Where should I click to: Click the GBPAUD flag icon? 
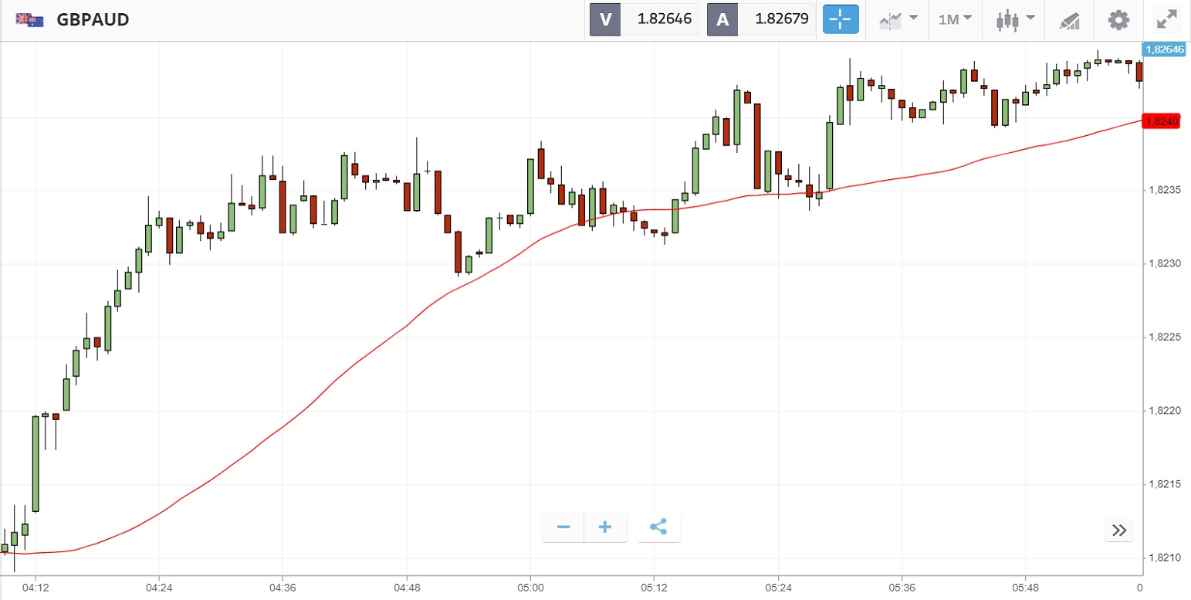(31, 20)
